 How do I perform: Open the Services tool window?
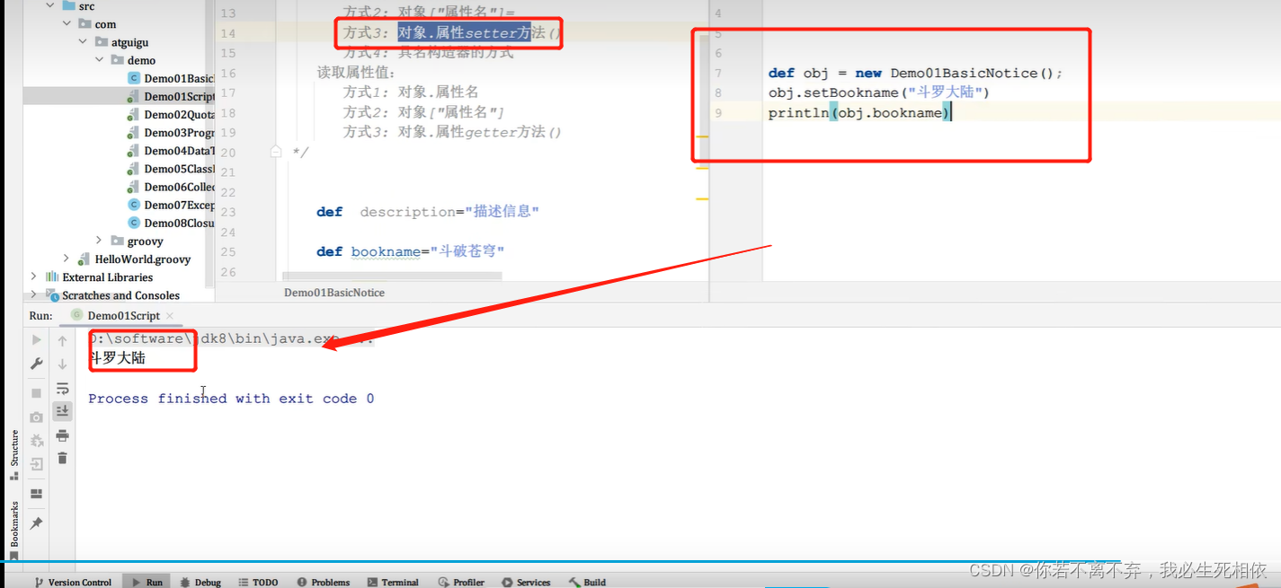(526, 582)
